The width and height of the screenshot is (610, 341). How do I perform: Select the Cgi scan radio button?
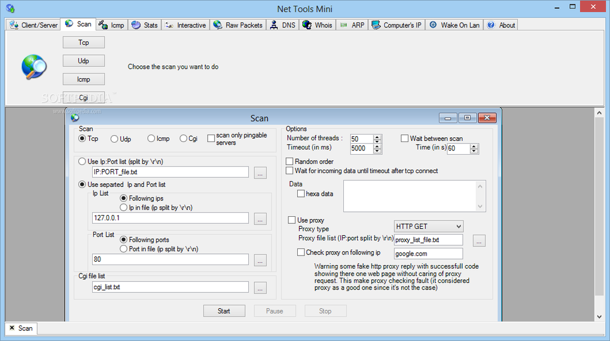183,139
